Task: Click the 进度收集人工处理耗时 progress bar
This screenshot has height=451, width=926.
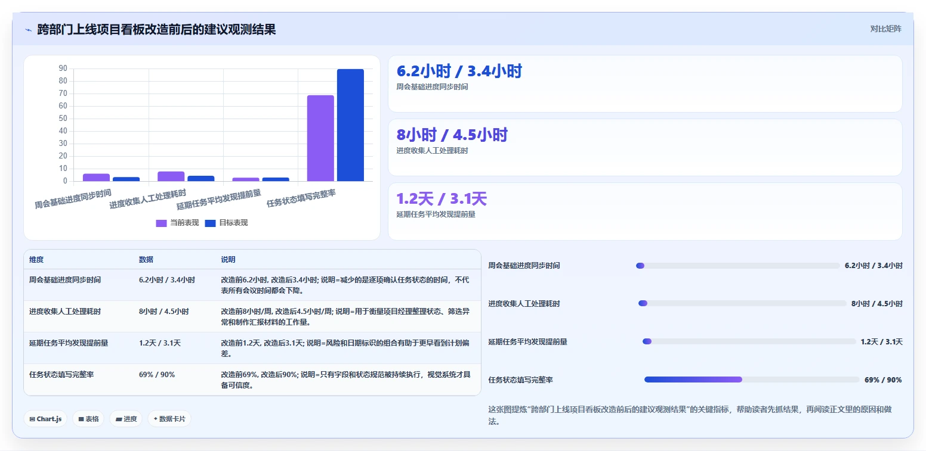Action: click(x=742, y=303)
